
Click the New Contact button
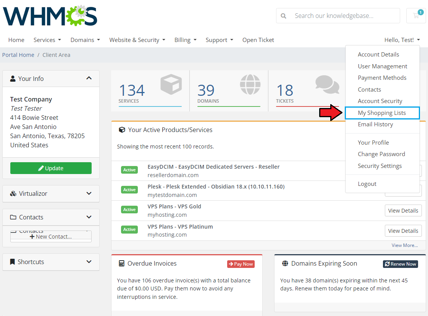51,237
